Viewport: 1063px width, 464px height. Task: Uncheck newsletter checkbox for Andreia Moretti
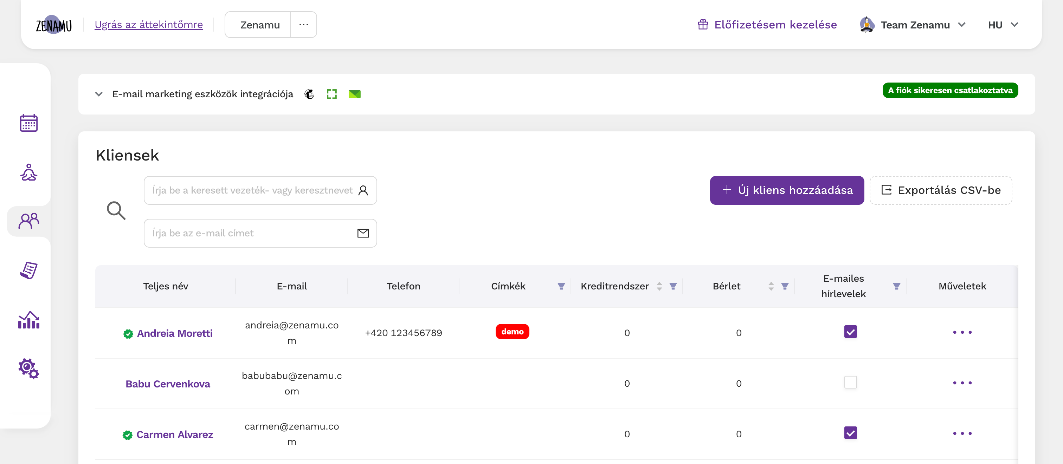850,332
